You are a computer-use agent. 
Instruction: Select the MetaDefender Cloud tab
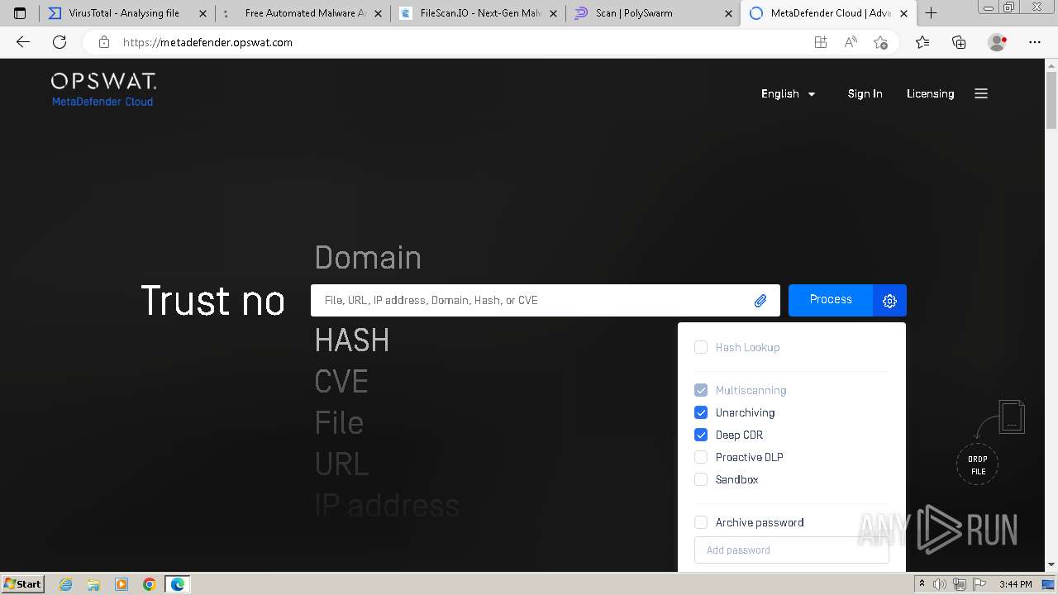tap(829, 13)
